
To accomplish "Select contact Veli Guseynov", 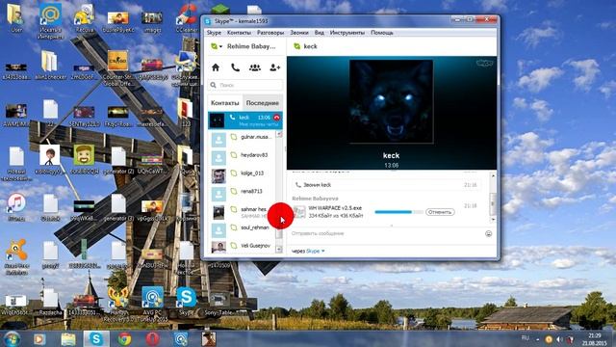I will [x=242, y=246].
